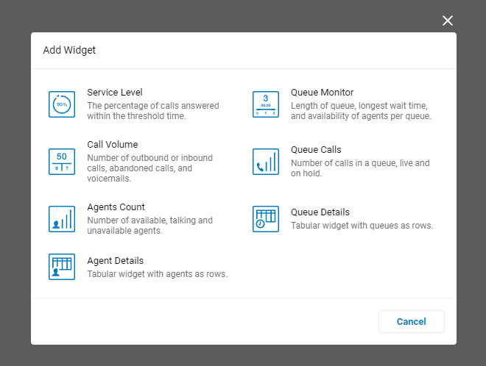Viewport: 486px width, 366px height.
Task: Click the 'Tabular widget with queues as rows' text
Action: (362, 226)
